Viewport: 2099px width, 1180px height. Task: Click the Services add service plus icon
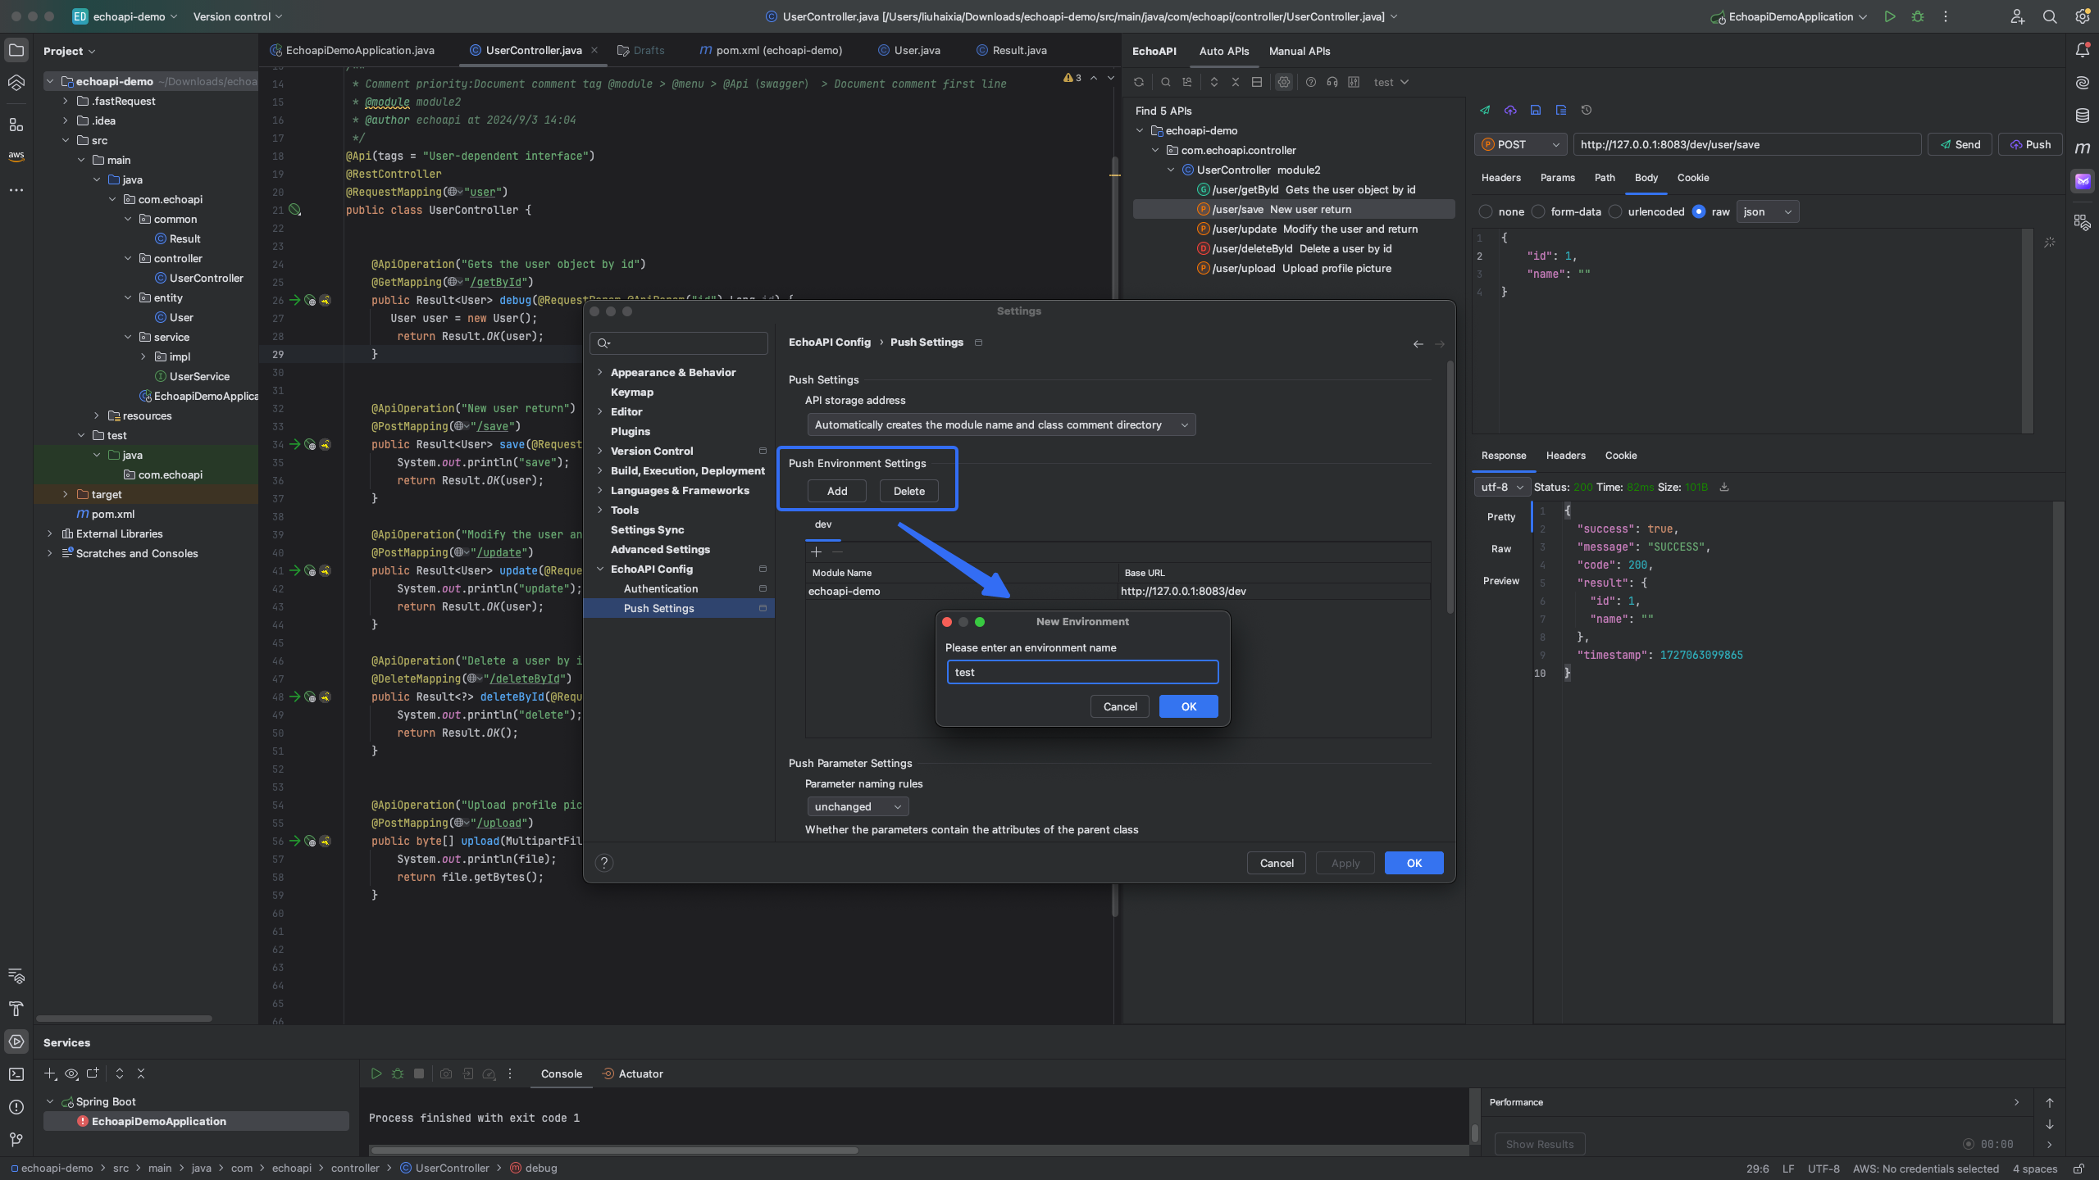[x=50, y=1073]
